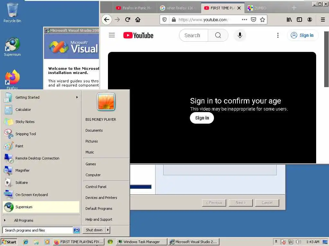Click the Start button
Image resolution: width=329 pixels, height=246 pixels.
click(x=9, y=242)
